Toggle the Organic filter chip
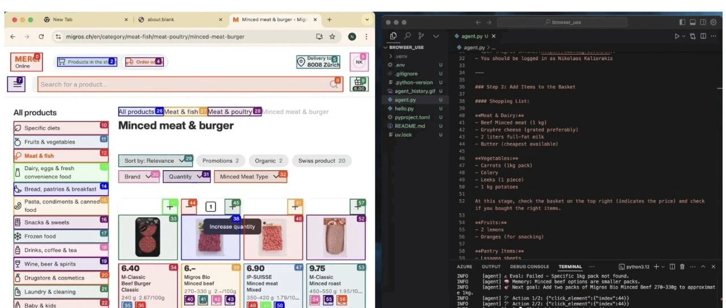726x308 pixels. 269,161
